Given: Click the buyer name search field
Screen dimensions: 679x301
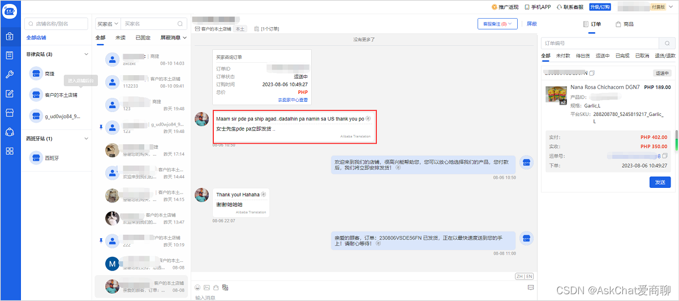Looking at the screenshot, I should [153, 24].
